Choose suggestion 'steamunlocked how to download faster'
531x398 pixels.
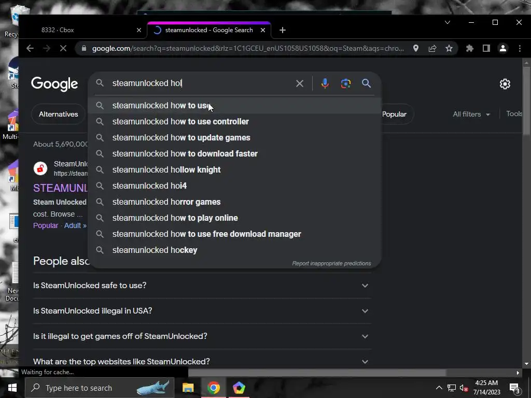point(234,153)
